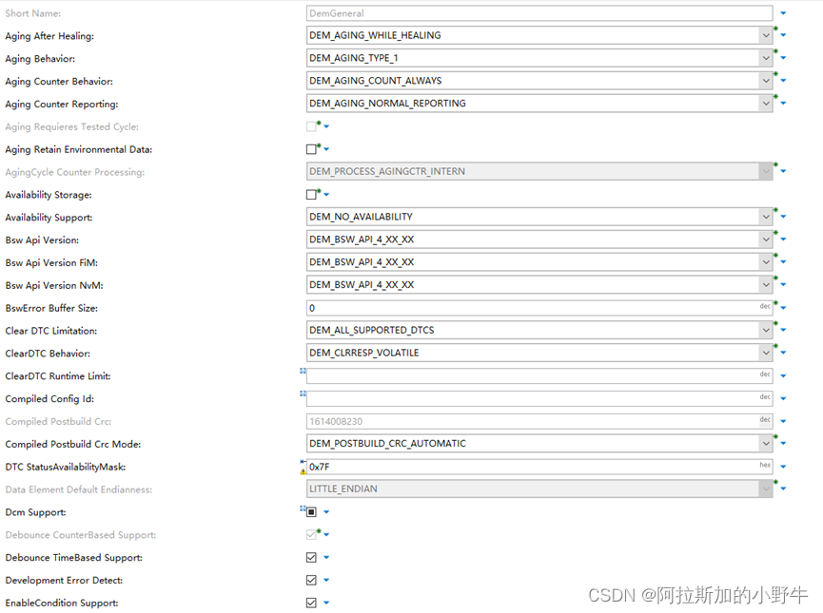Image resolution: width=823 pixels, height=613 pixels.
Task: Open blue arrow menu for Compiled Postbuild Crc
Action: 783,421
